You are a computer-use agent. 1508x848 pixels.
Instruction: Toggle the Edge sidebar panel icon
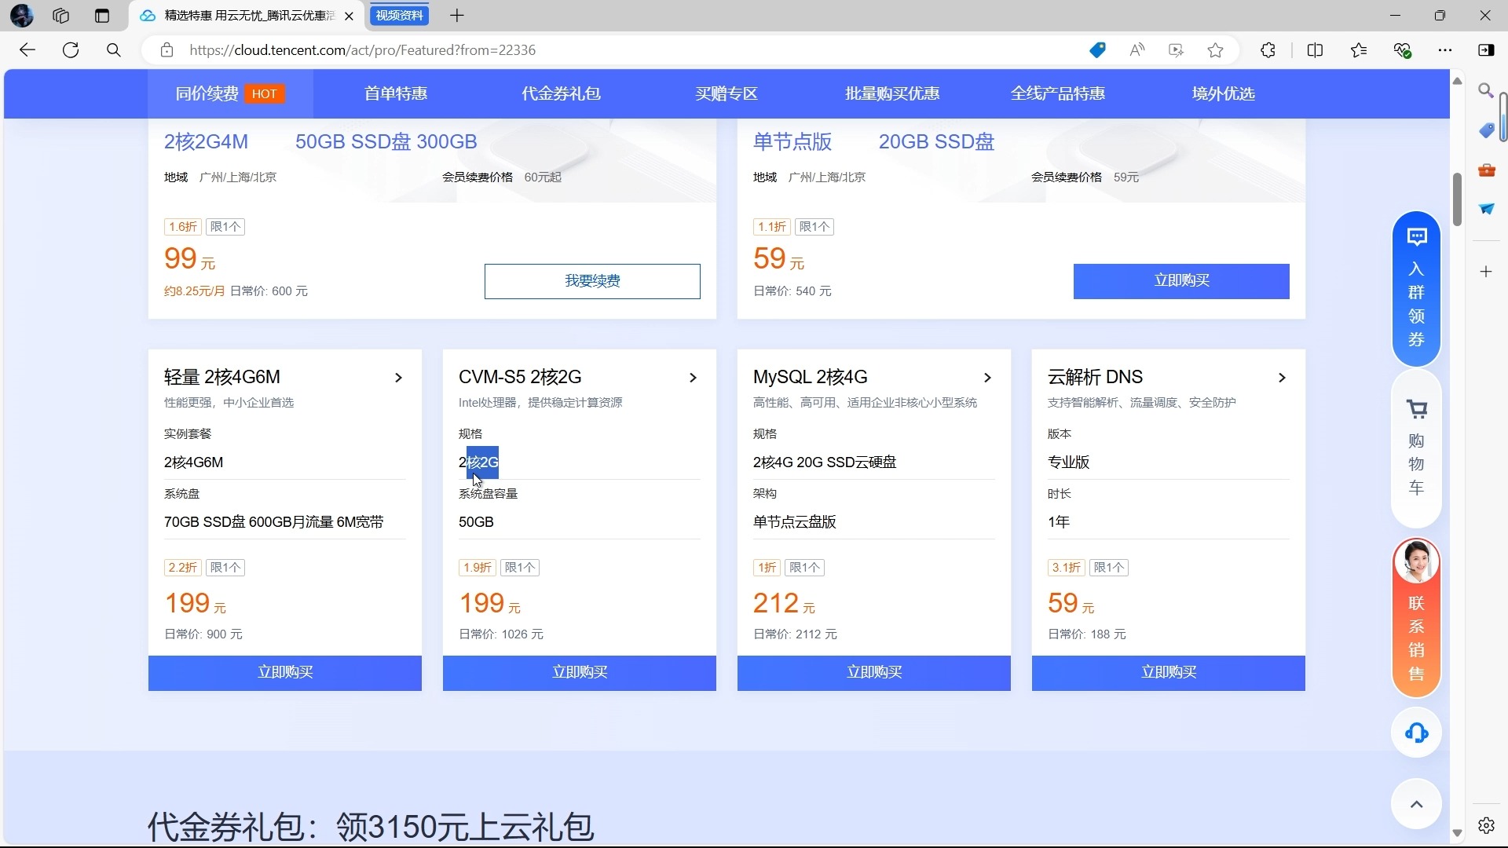[x=1486, y=50]
